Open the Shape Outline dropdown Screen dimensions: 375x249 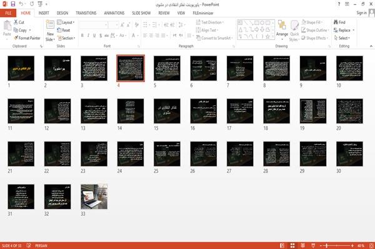point(315,30)
